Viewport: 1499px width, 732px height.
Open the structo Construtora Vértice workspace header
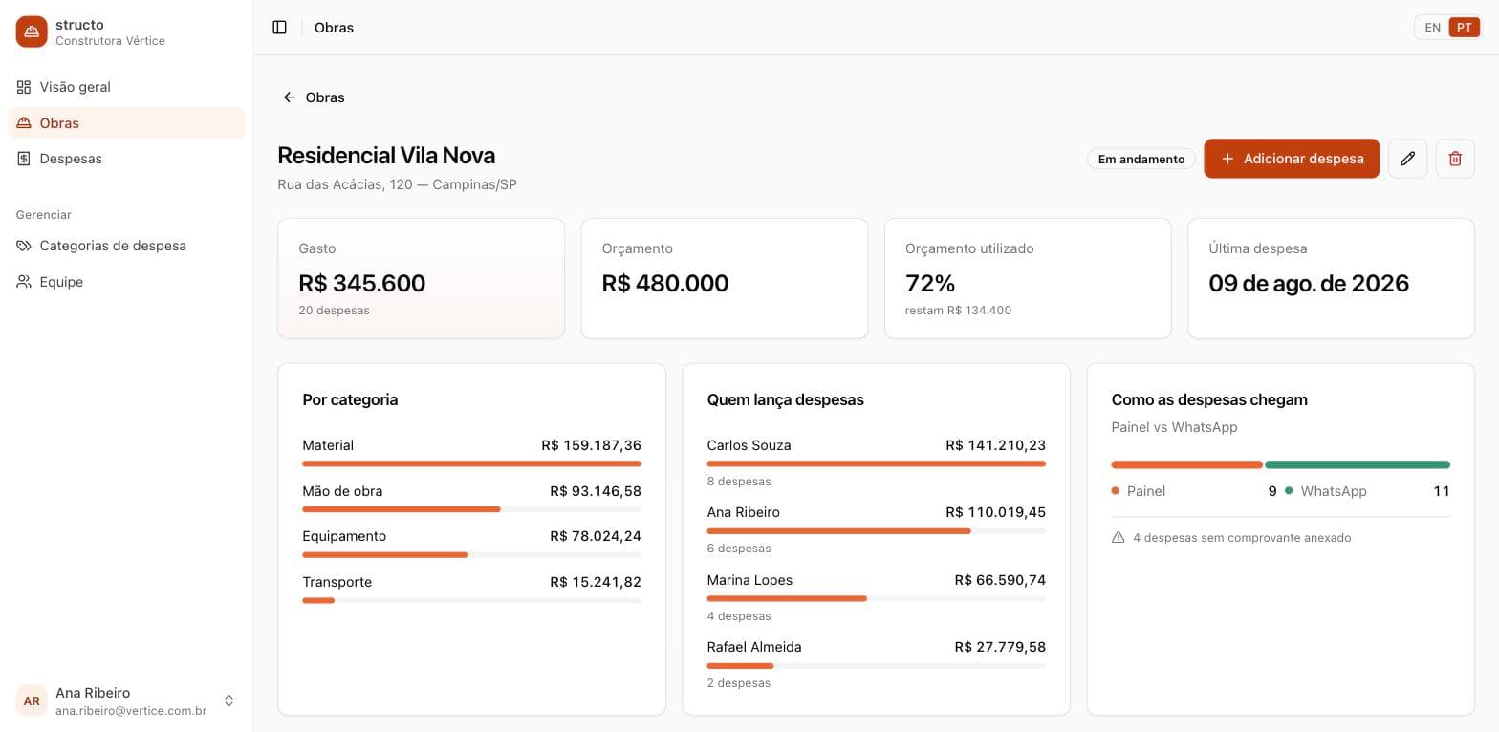[x=126, y=32]
